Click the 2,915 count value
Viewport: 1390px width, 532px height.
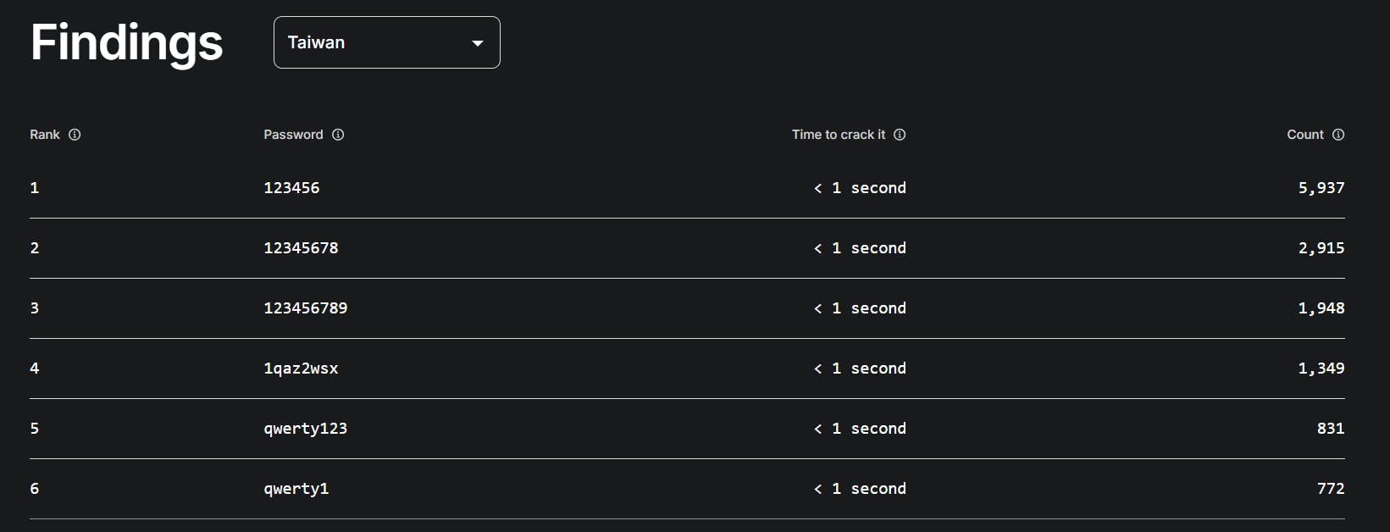(1321, 248)
